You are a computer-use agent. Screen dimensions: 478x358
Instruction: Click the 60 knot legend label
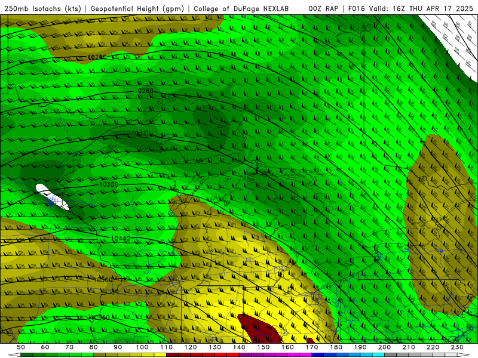(45, 347)
